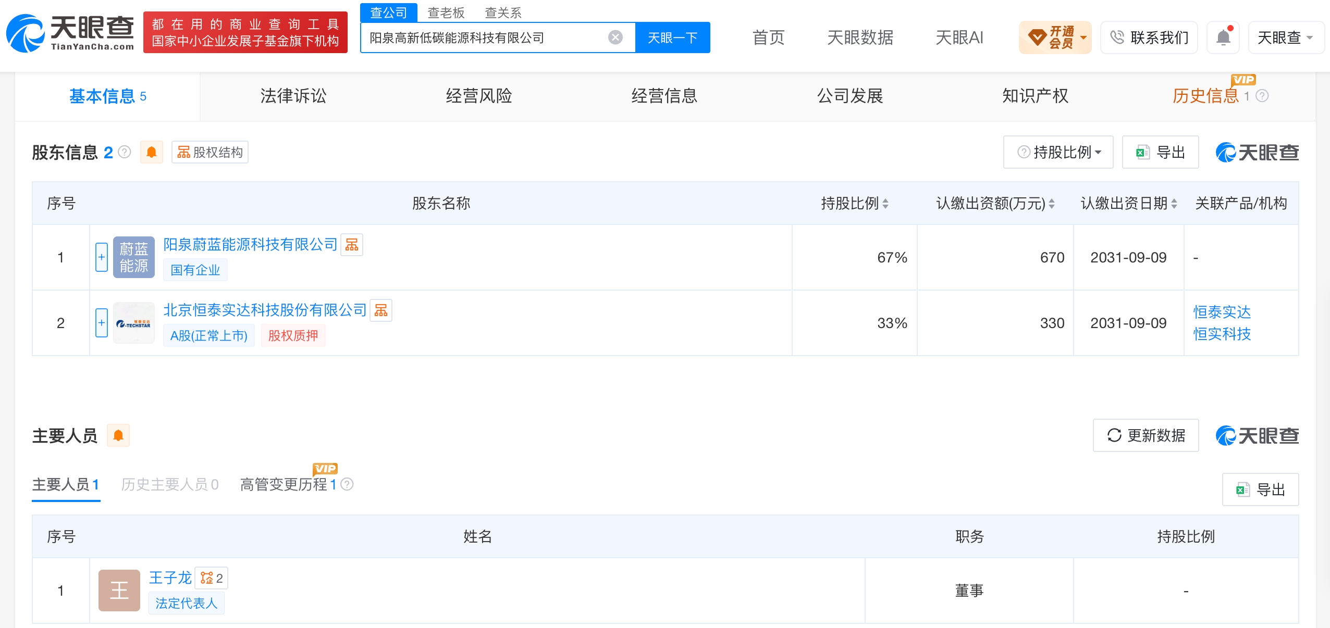The width and height of the screenshot is (1330, 628).
Task: Expand row for 阳泉蔚蓝能源科技有限公司
Action: pyautogui.click(x=102, y=257)
